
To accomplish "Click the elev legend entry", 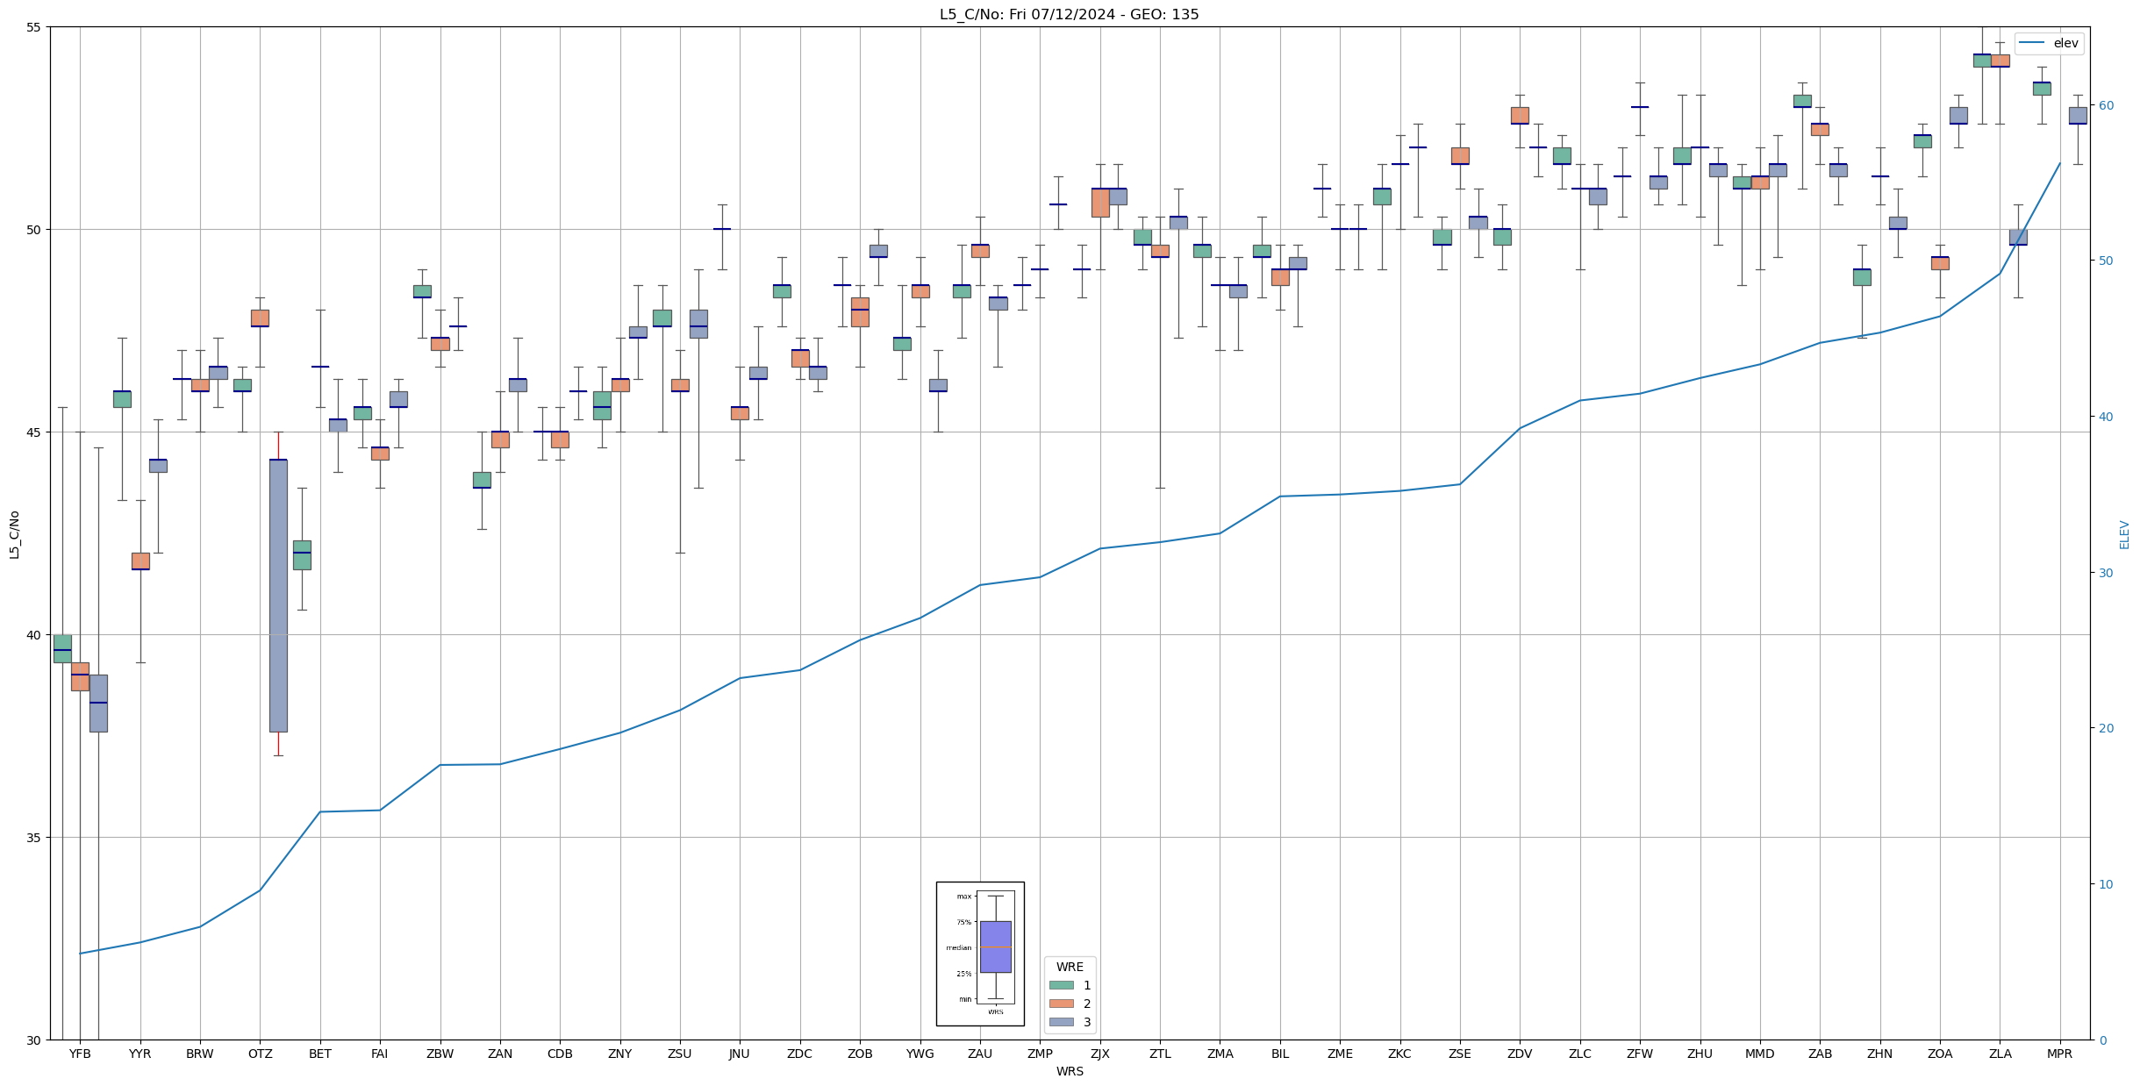I will coord(2049,43).
